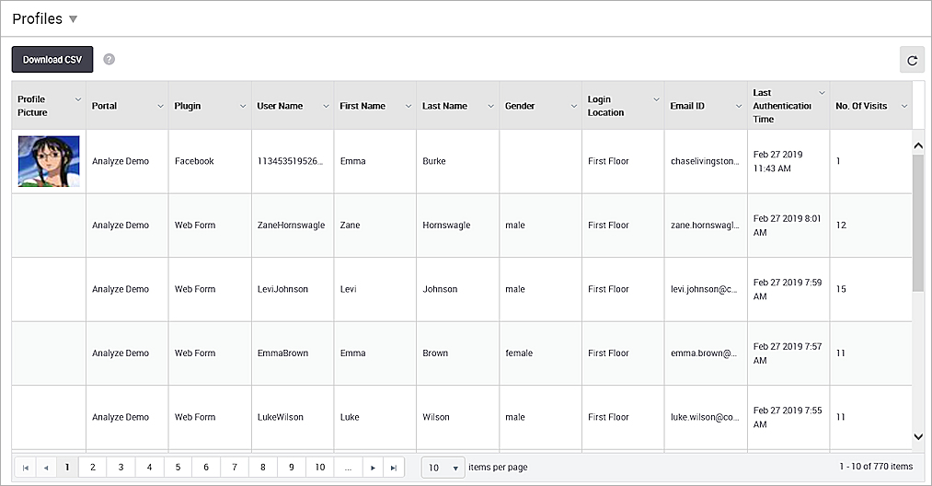Image resolution: width=932 pixels, height=486 pixels.
Task: Open Profile Picture column menu chevron
Action: pos(78,99)
